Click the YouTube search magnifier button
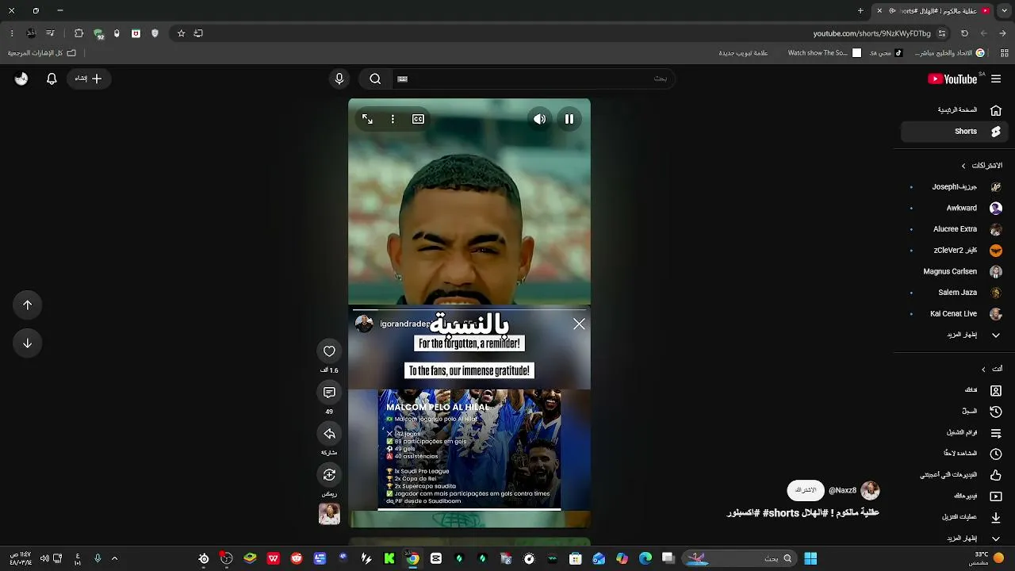This screenshot has height=571, width=1015. pyautogui.click(x=375, y=79)
